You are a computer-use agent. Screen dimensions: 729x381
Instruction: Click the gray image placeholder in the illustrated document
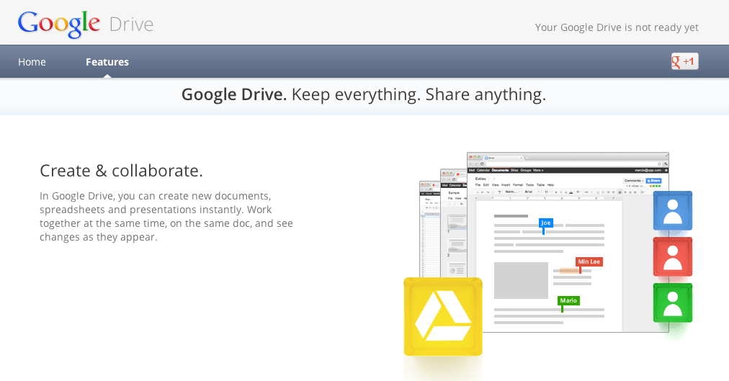[521, 280]
